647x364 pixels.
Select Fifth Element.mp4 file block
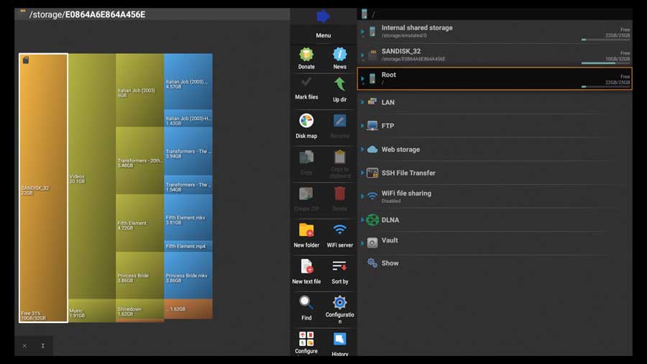pyautogui.click(x=188, y=246)
